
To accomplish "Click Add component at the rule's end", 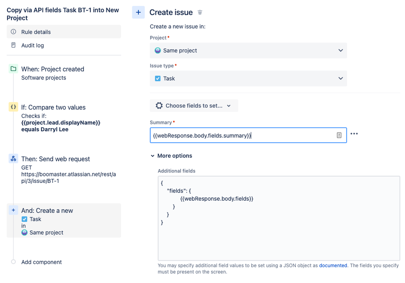I will pyautogui.click(x=41, y=262).
